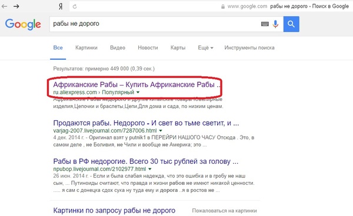
Task: Click the varjag-2007.livejournal.com/7287006.html URL text
Action: tap(105, 131)
